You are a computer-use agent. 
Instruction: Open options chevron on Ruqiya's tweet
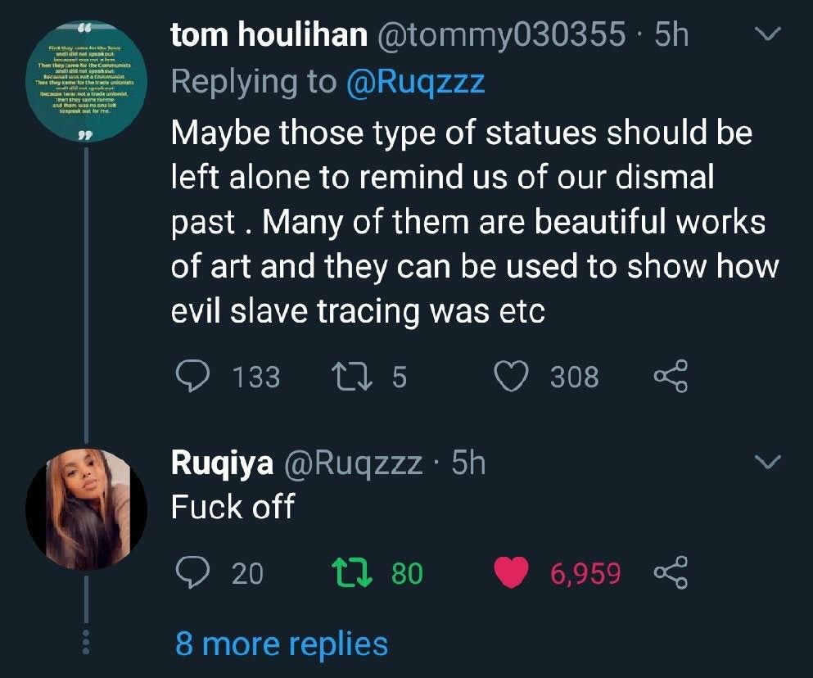pos(766,463)
